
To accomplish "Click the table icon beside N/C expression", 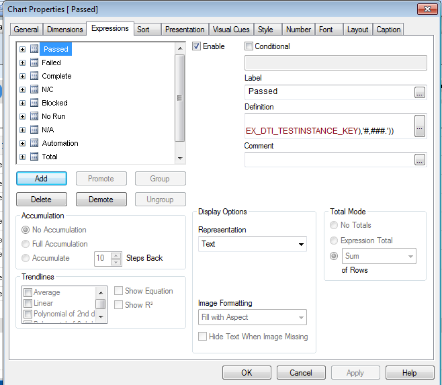I will click(34, 89).
